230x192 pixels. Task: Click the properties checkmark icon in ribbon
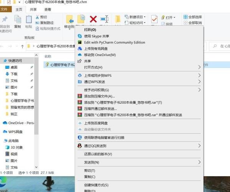point(154,19)
